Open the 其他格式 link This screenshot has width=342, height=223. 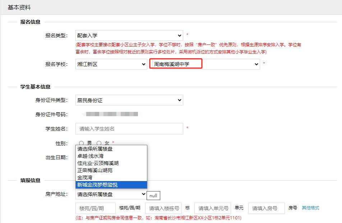click(310, 208)
